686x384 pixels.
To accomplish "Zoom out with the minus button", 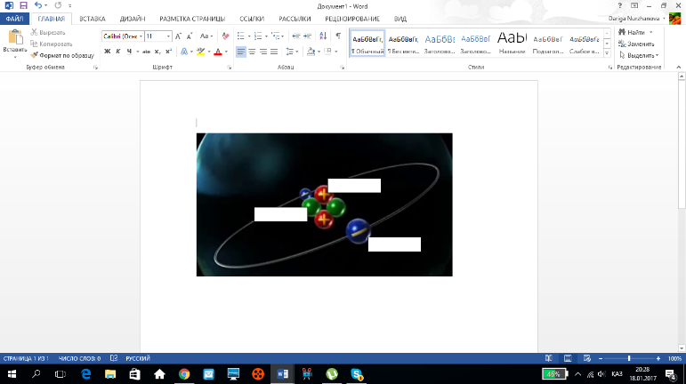I will 601,358.
